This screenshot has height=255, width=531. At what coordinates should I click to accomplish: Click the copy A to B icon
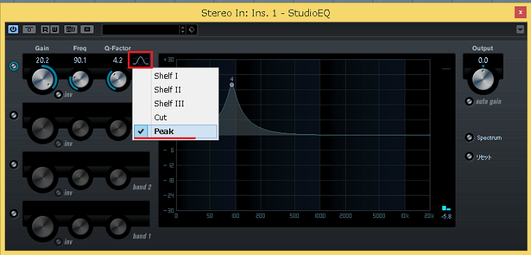(87, 29)
